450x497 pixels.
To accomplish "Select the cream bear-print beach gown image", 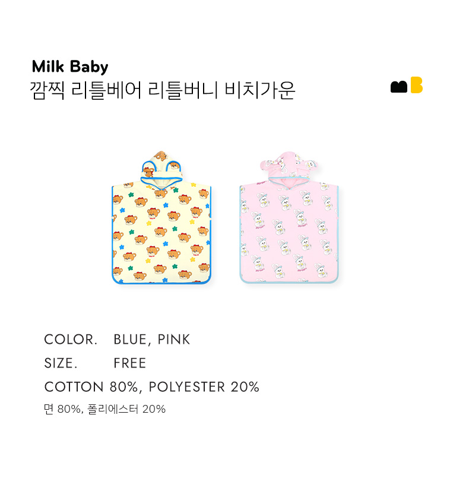I will (x=161, y=217).
